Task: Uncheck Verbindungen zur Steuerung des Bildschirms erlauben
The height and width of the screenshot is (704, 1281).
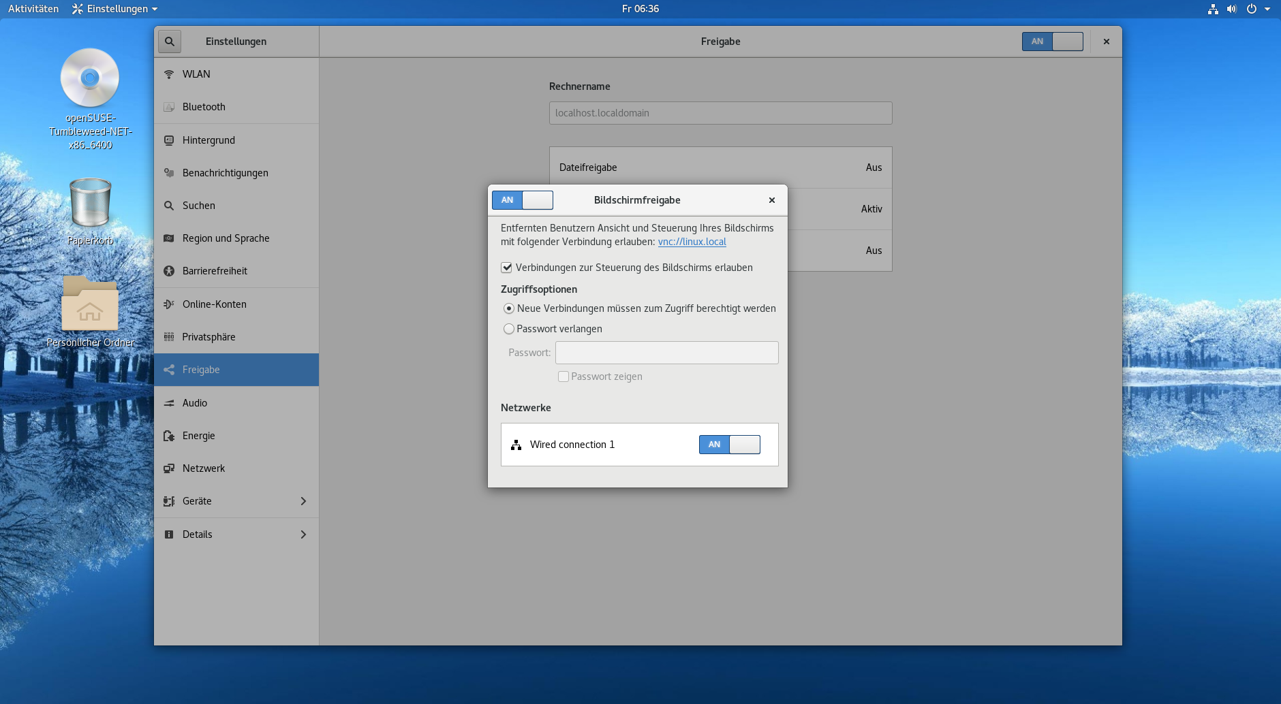Action: (x=507, y=268)
